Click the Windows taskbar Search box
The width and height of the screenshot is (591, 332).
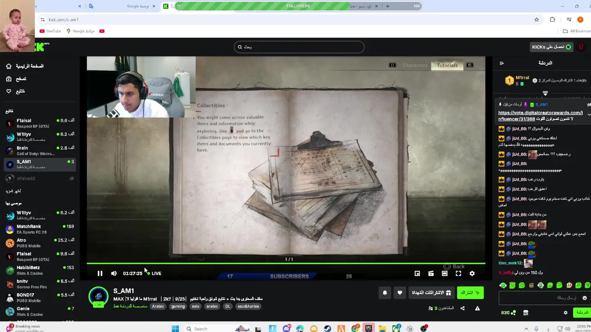[217, 328]
